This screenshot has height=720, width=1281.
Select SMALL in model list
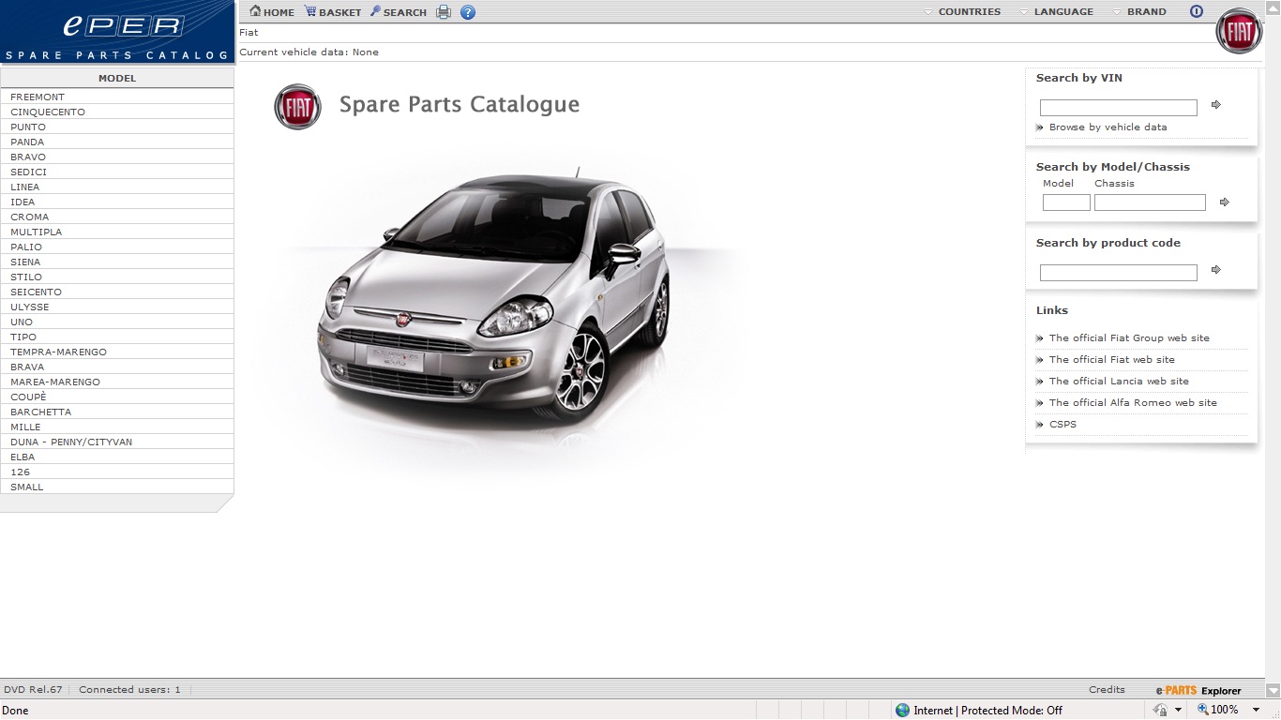117,487
